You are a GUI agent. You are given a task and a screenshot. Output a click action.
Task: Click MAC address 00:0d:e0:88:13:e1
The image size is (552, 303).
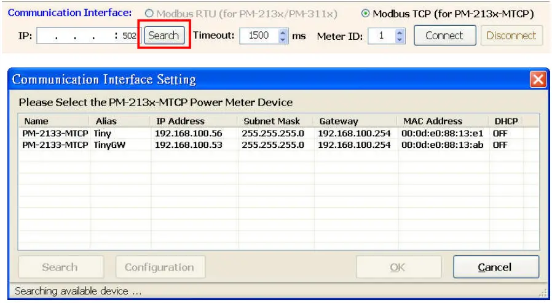click(442, 134)
